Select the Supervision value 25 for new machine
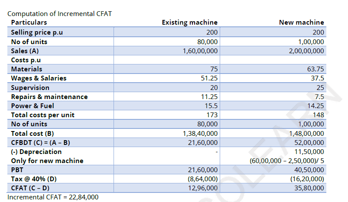The height and width of the screenshot is (202, 348). point(320,88)
